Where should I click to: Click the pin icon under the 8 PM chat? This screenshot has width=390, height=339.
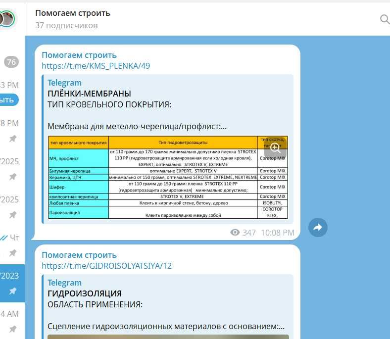(13, 139)
